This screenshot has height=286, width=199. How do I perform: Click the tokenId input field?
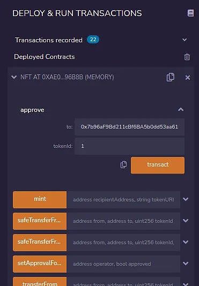[x=130, y=146]
